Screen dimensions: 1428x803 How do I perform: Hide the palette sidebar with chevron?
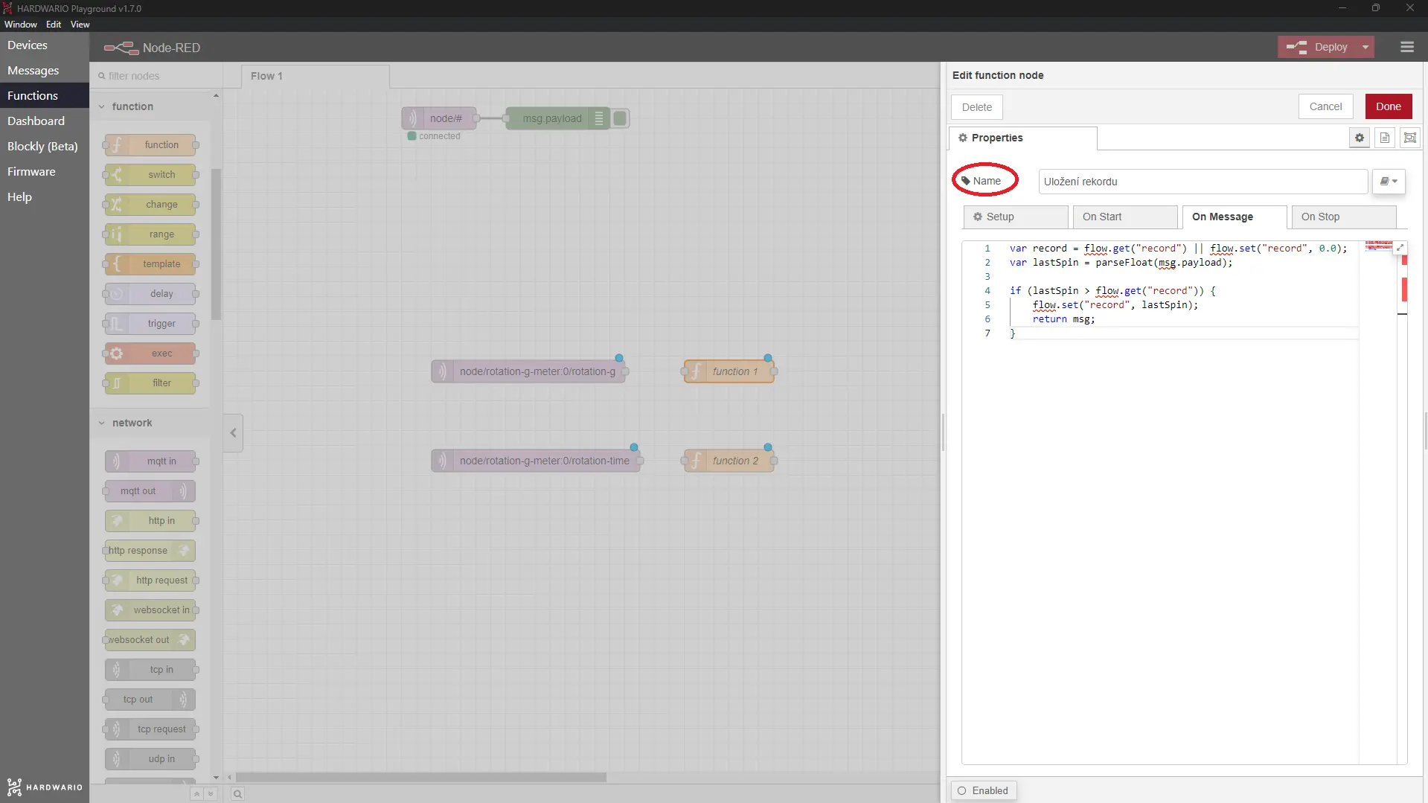[233, 432]
